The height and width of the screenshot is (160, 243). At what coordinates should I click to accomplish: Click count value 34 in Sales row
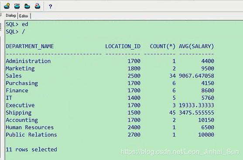(x=172, y=76)
